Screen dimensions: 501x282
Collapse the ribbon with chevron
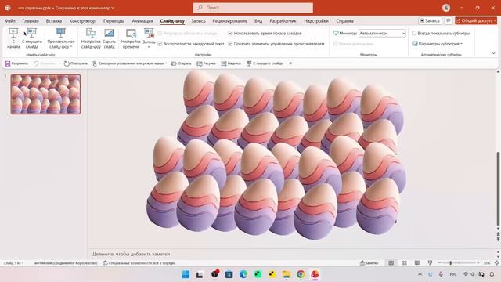493,53
